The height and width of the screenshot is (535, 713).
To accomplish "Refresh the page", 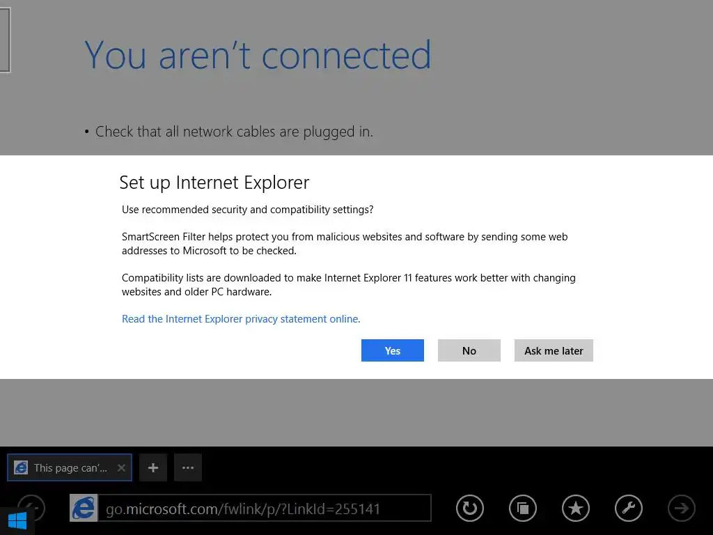I will [x=470, y=508].
